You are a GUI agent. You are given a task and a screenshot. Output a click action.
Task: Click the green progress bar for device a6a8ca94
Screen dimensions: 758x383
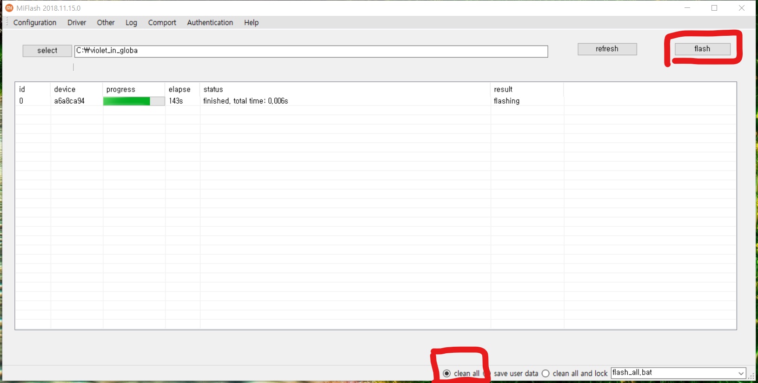point(134,101)
